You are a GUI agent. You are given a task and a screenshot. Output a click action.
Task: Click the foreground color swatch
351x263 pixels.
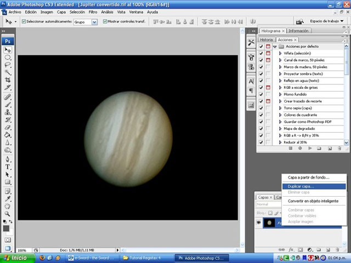tap(6, 228)
